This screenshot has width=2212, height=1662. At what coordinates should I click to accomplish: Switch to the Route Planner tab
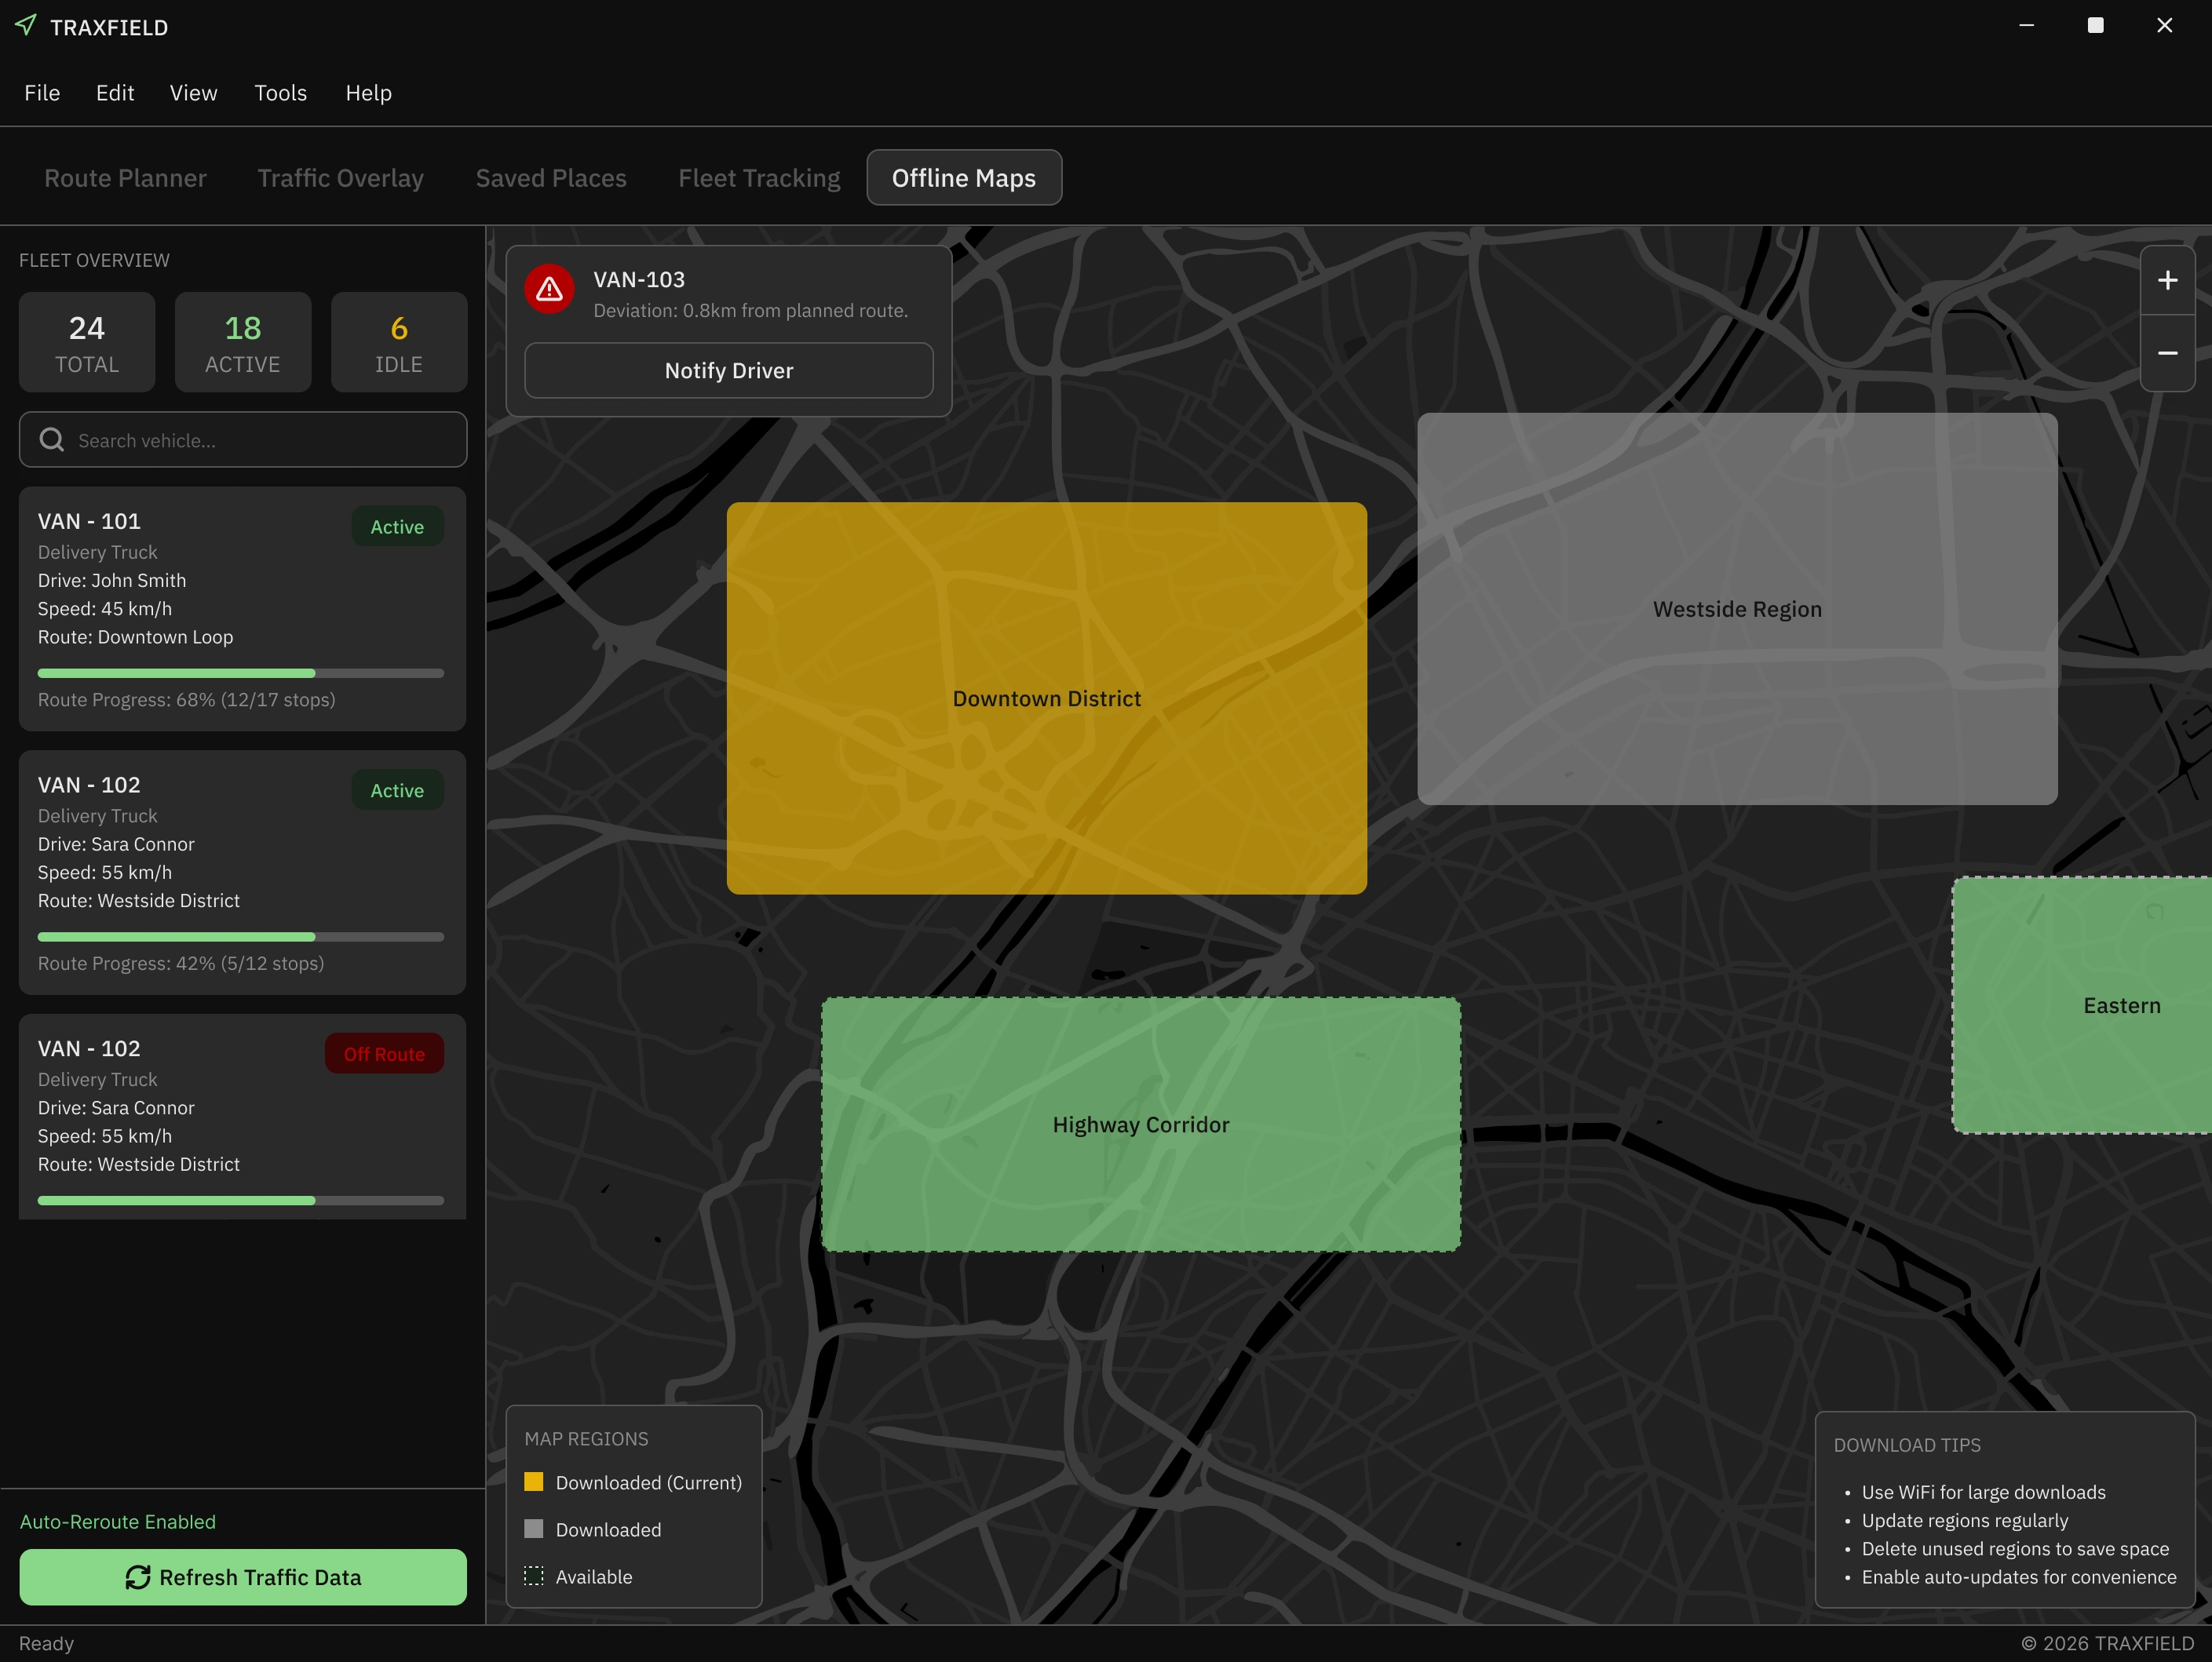tap(125, 178)
